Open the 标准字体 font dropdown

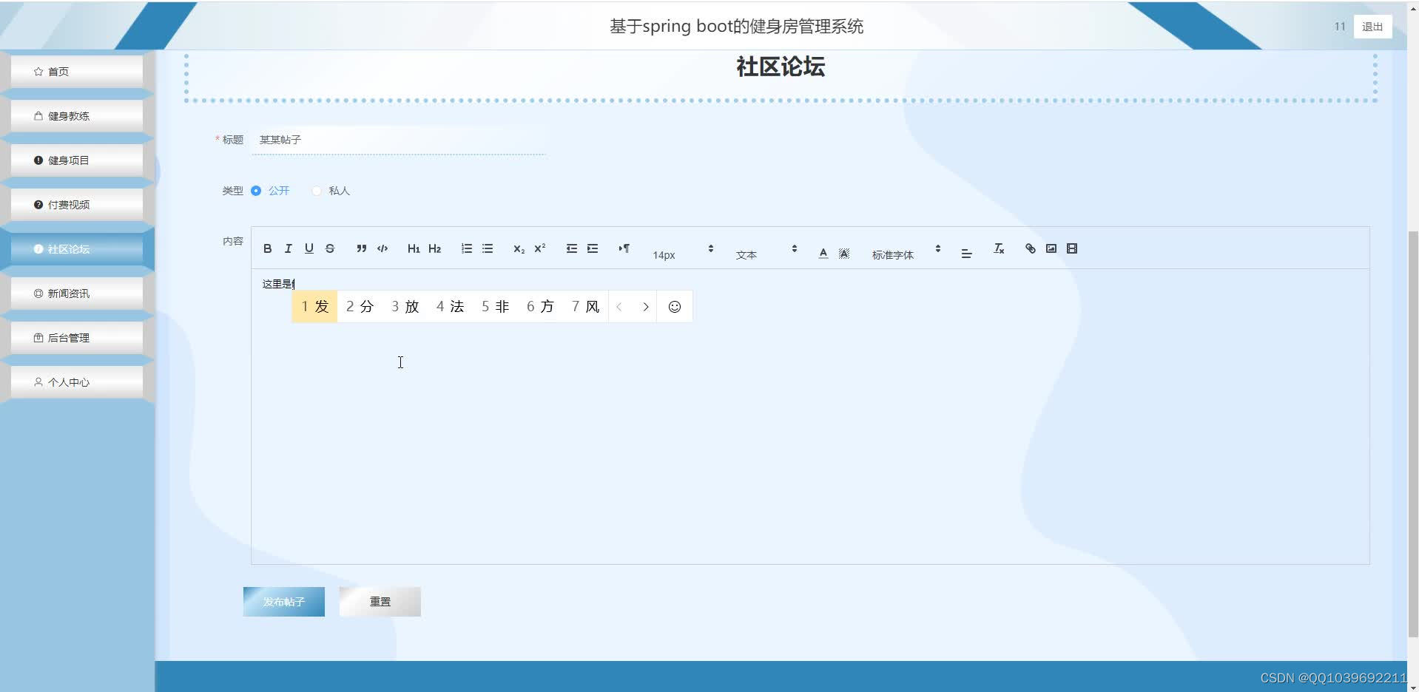coord(906,254)
